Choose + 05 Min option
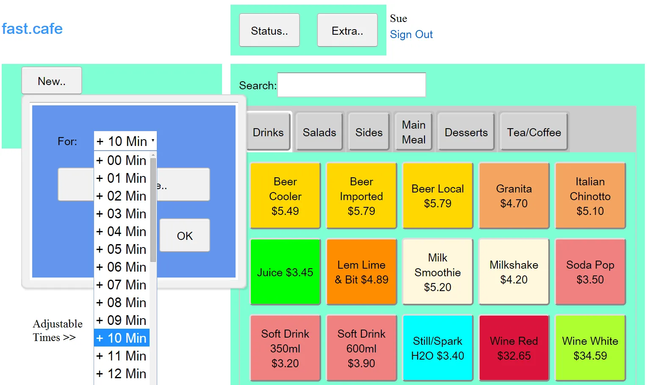Viewport: 647px width, 385px height. [122, 249]
